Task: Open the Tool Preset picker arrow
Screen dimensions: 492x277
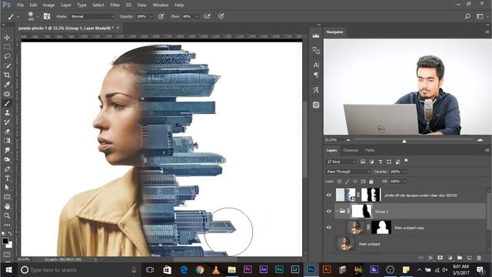Action: 18,16
